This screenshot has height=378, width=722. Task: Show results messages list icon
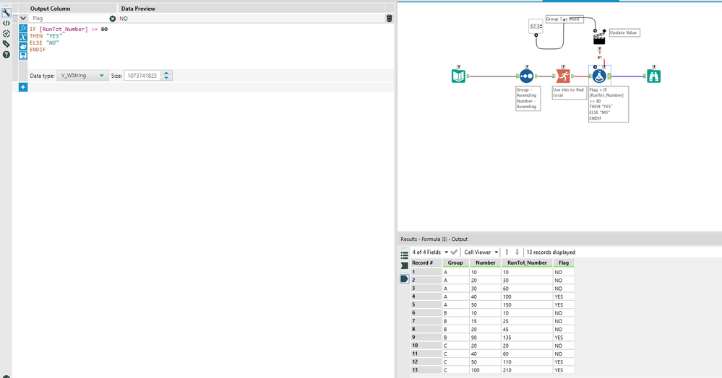(x=404, y=255)
